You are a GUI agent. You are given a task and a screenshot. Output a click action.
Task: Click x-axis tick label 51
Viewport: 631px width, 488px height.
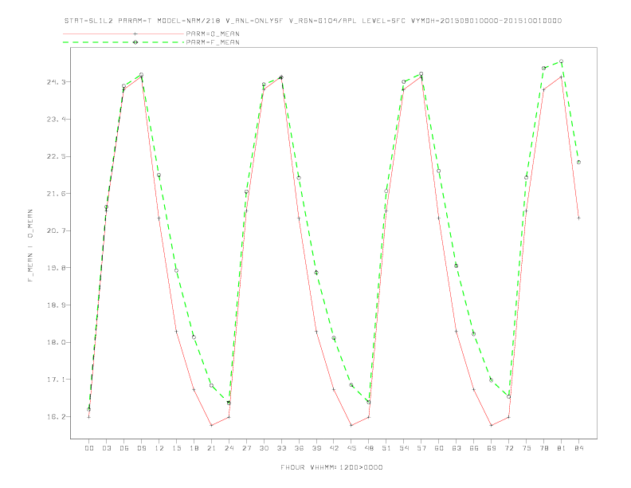(x=386, y=448)
